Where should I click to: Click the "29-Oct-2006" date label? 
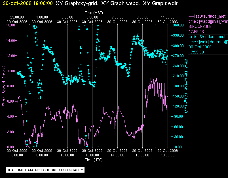[x=17, y=22]
